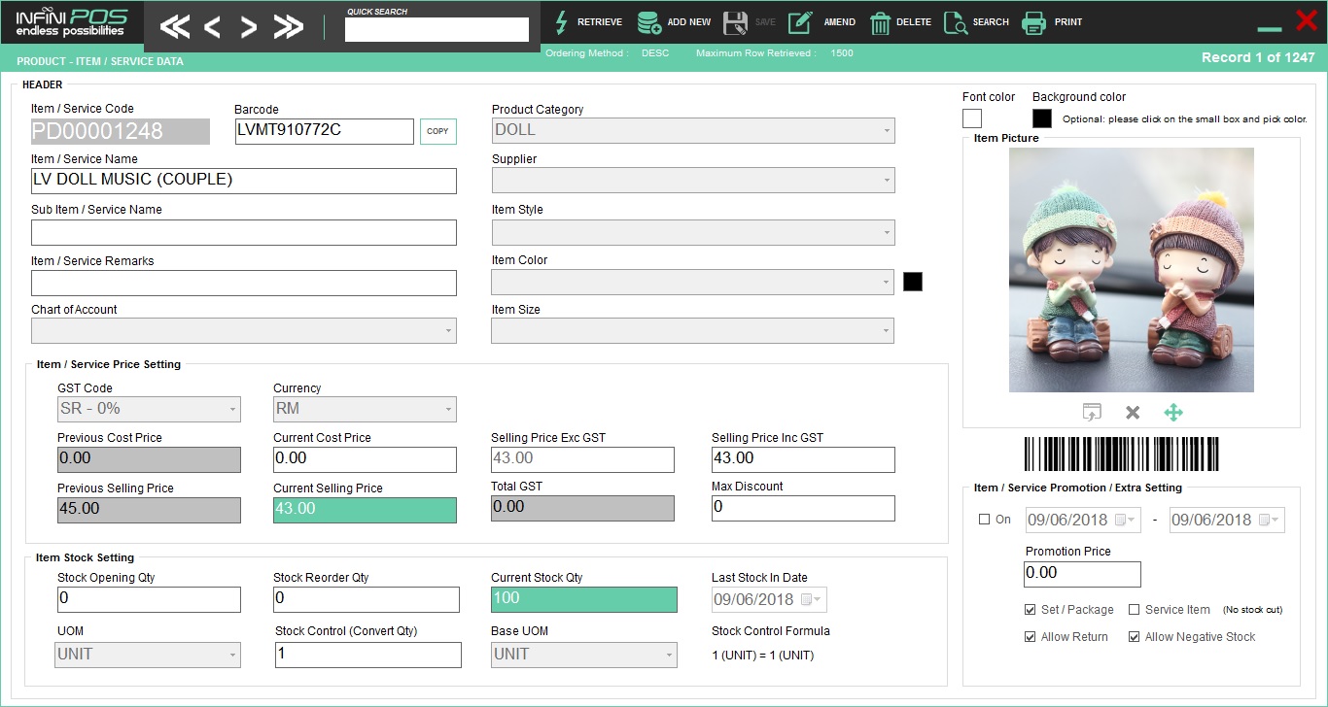Screen dimensions: 1328x707
Task: Click the Quick Search field
Action: (x=437, y=30)
